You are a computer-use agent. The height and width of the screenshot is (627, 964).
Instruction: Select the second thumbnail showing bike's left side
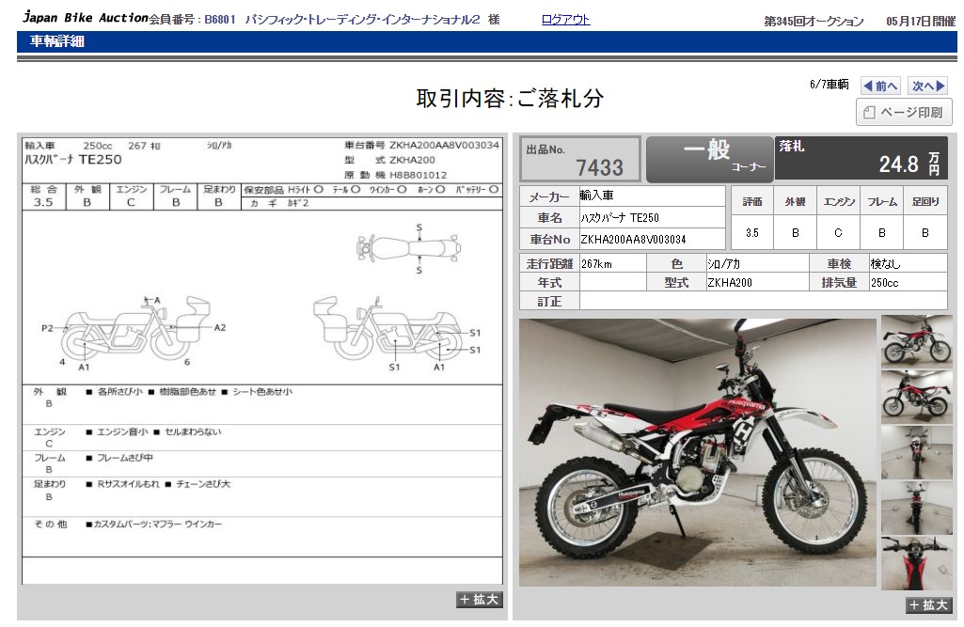[x=916, y=397]
